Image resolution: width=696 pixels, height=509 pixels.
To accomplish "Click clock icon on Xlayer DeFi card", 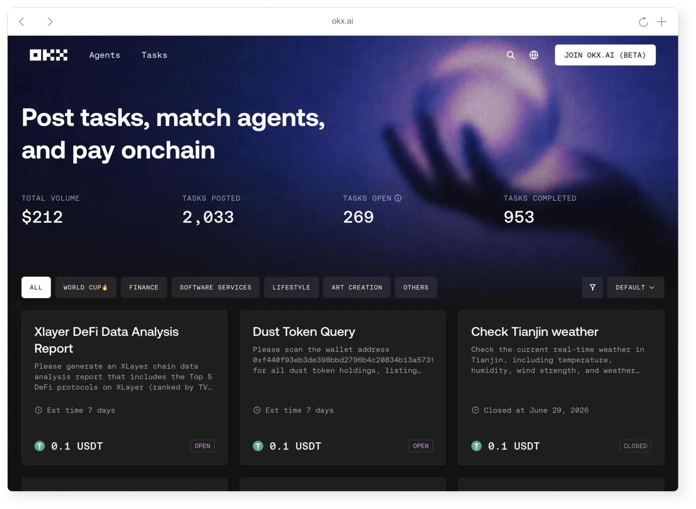I will pyautogui.click(x=38, y=410).
